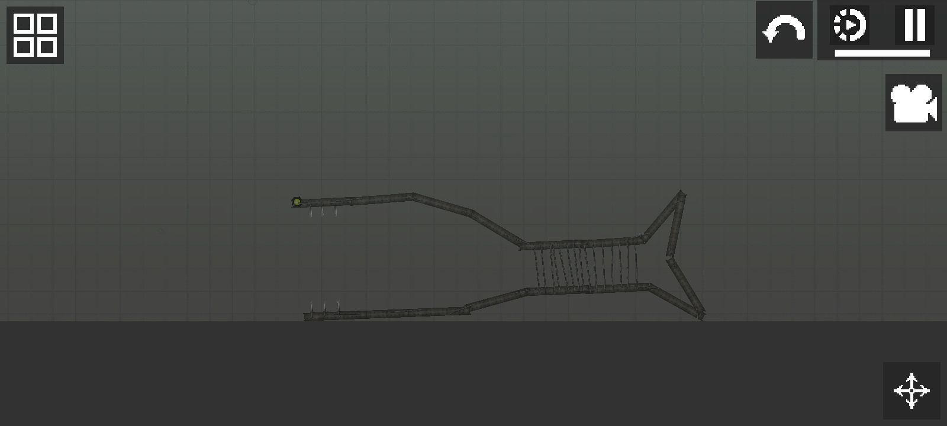The height and width of the screenshot is (426, 947).
Task: Click the tail fin of the shark structure
Action: tap(675, 256)
